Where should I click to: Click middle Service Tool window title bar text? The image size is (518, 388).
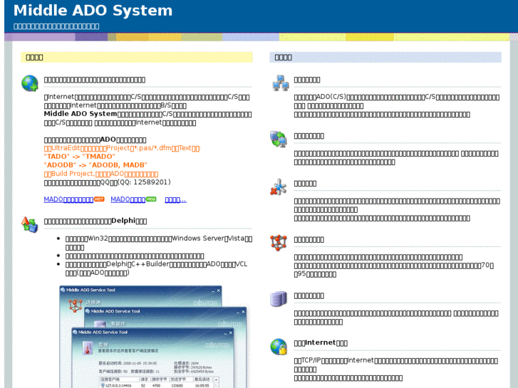(115, 311)
